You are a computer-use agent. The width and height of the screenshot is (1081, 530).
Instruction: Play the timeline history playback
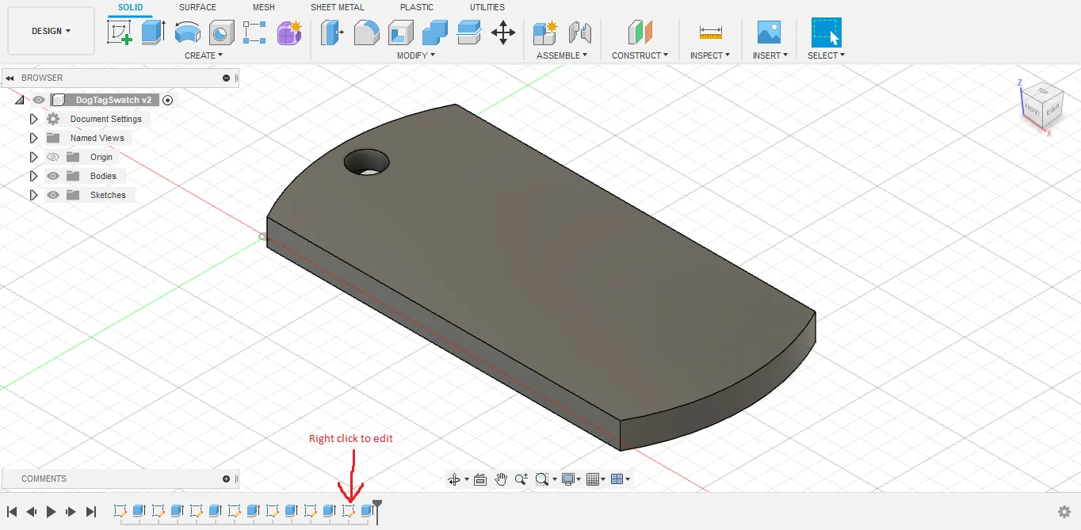51,511
